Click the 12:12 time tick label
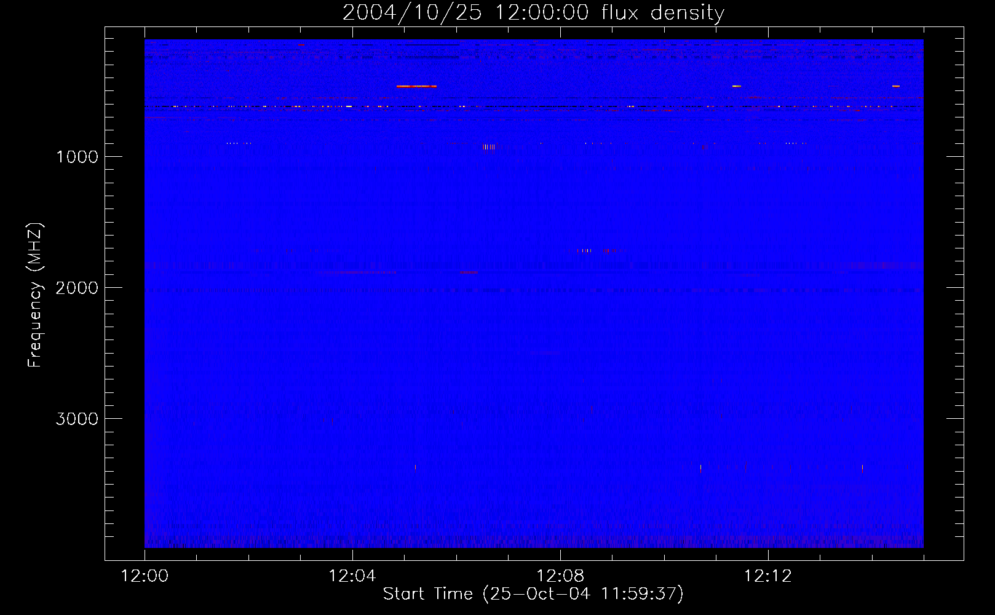This screenshot has height=615, width=995. (x=768, y=576)
